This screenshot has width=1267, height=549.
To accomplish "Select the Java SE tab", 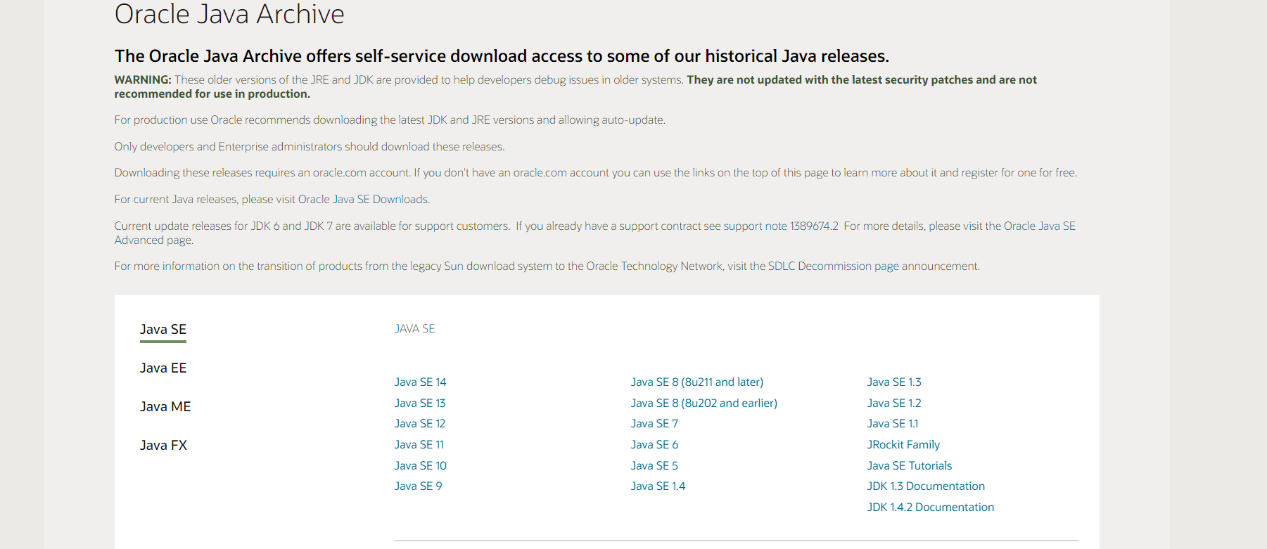I will coord(163,330).
